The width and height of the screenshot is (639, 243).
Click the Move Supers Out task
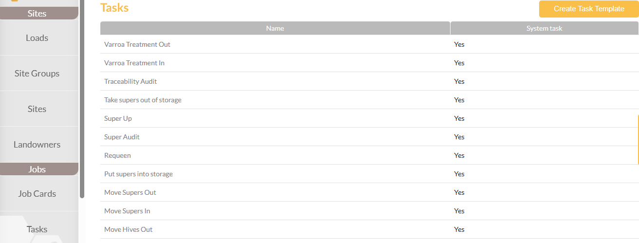[130, 192]
